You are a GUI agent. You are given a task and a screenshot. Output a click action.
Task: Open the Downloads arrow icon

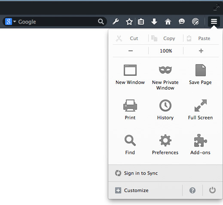tap(154, 22)
